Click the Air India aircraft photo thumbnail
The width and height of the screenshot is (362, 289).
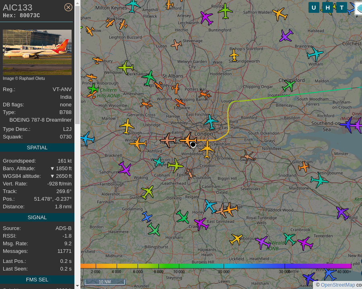[37, 52]
